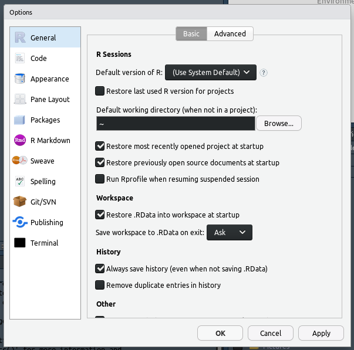
Task: Uncheck Restore most recently opened project at startup
Action: click(x=100, y=146)
